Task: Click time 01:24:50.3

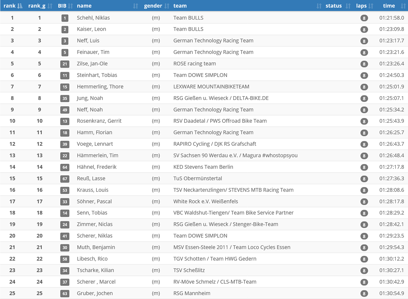Action: pos(392,75)
